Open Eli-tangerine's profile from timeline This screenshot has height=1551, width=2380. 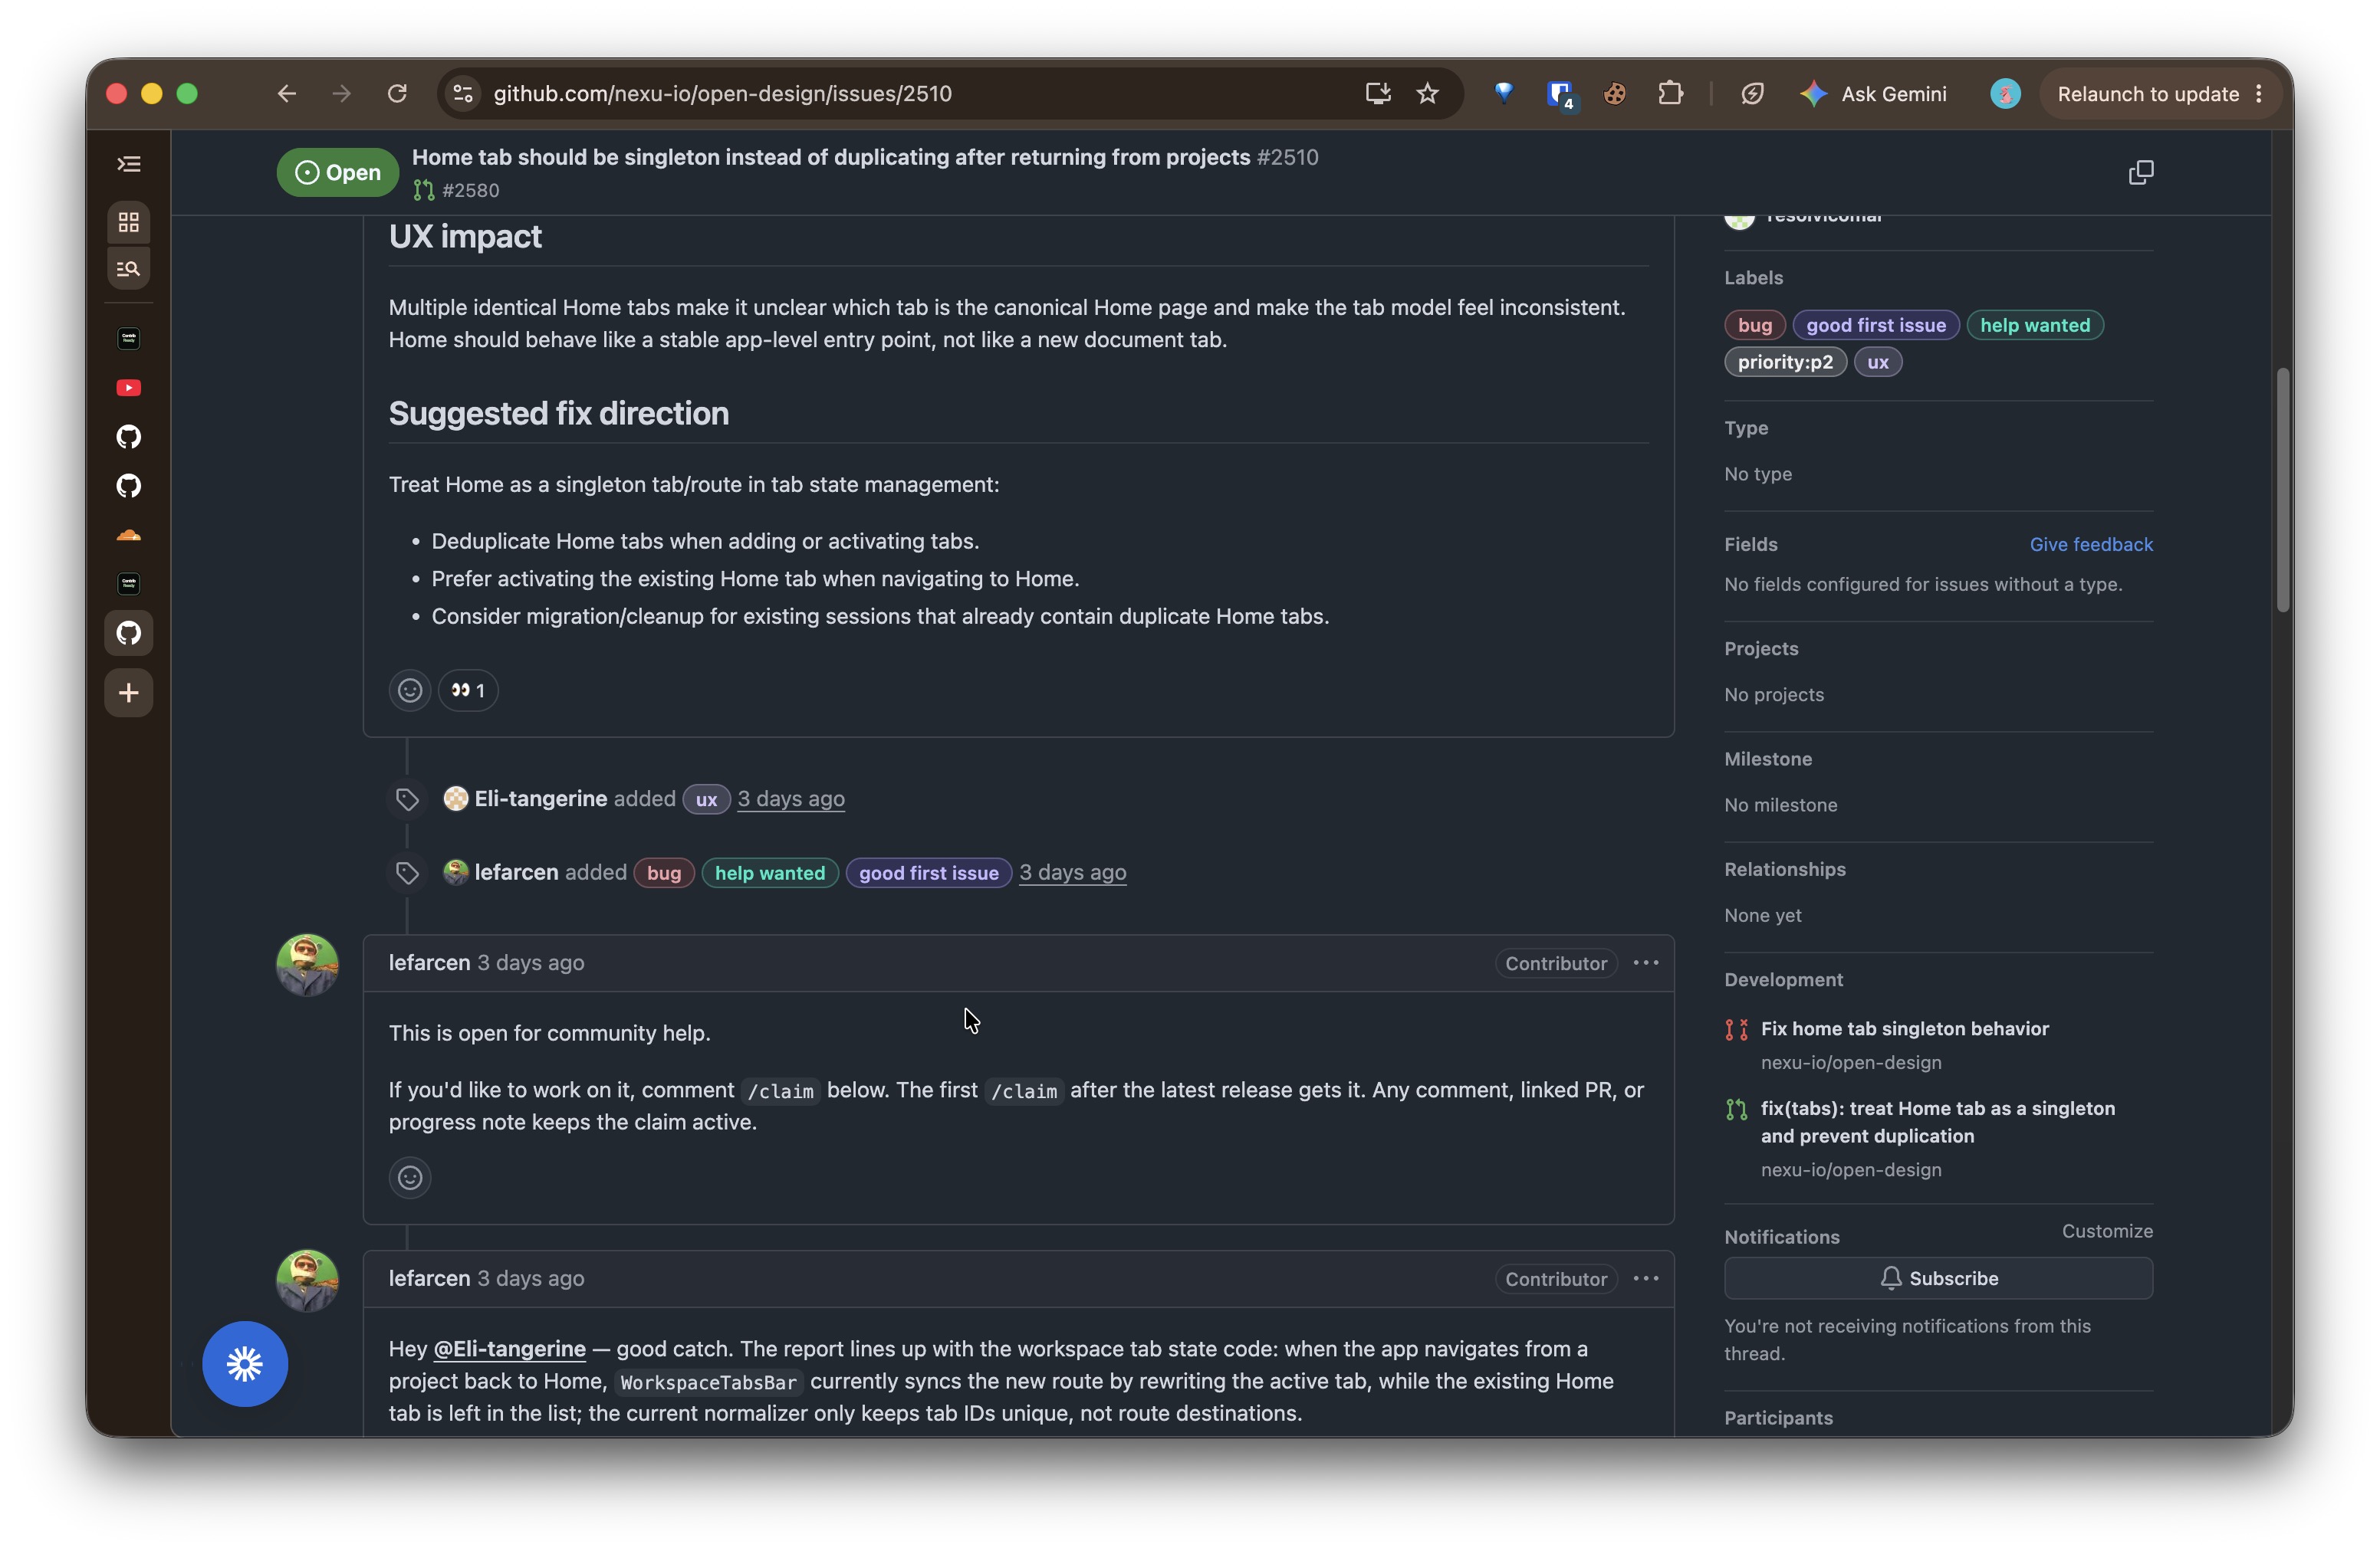[540, 799]
